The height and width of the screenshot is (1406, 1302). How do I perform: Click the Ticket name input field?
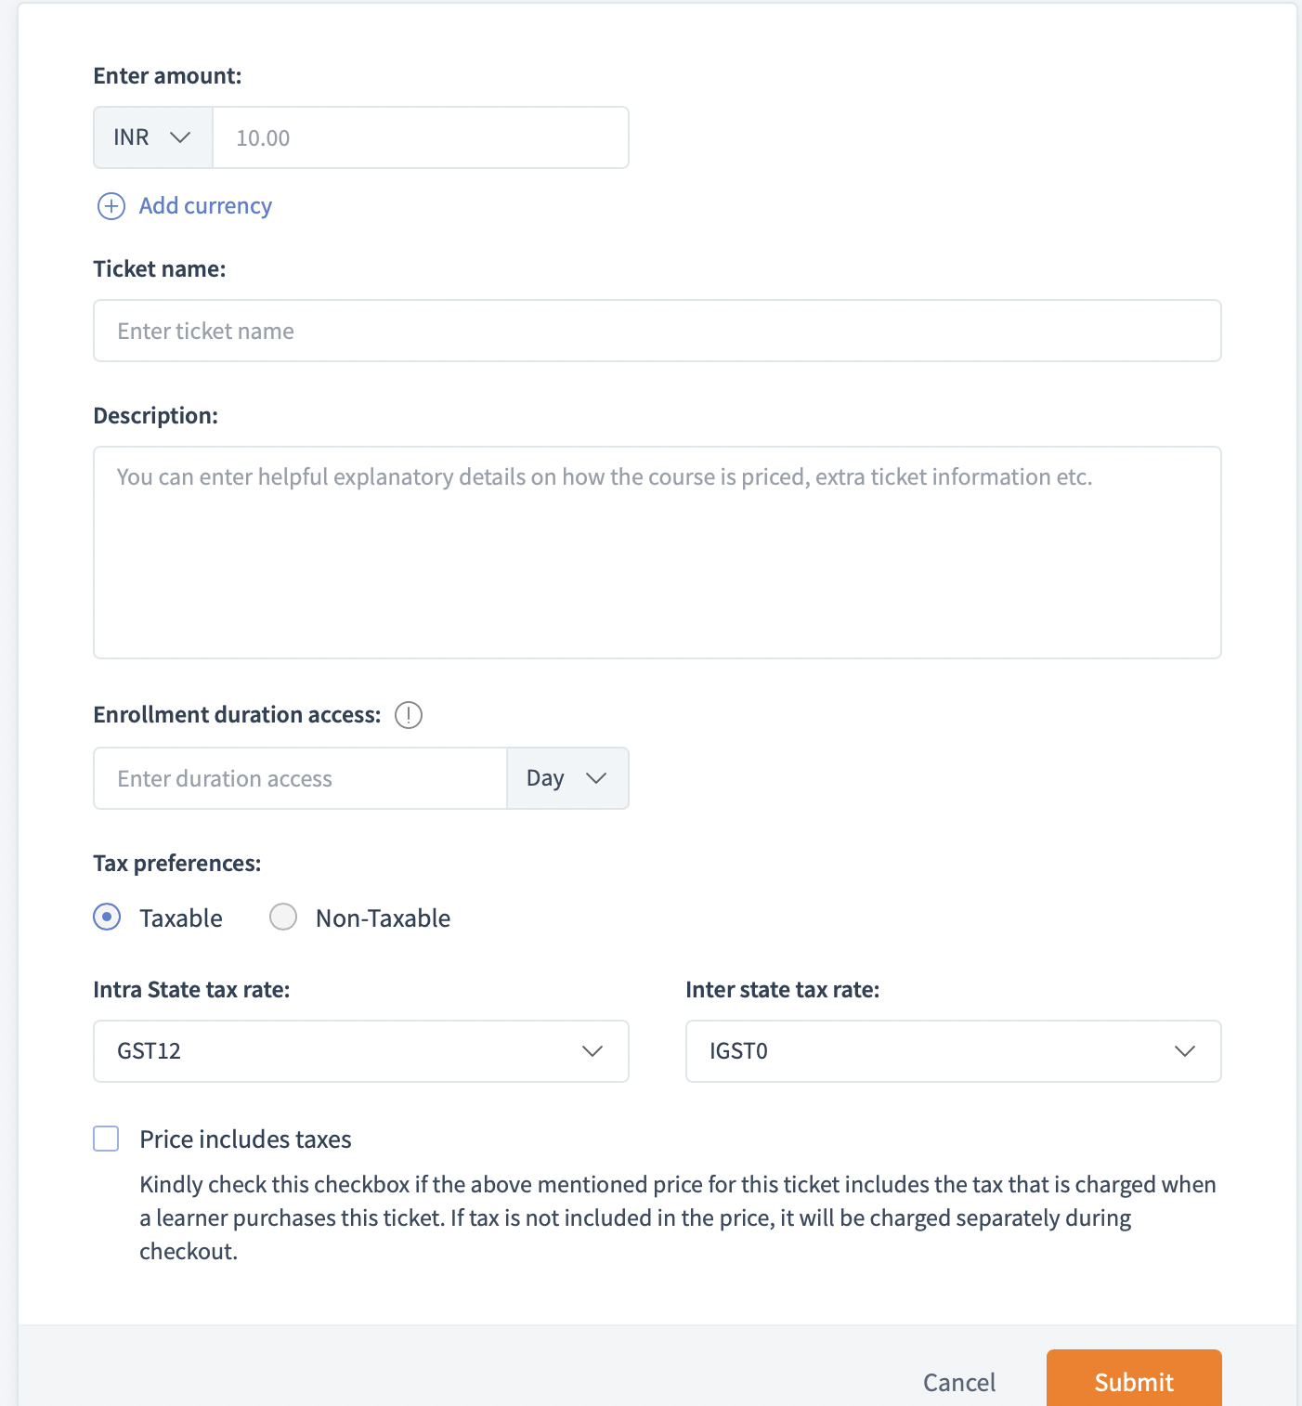658,331
